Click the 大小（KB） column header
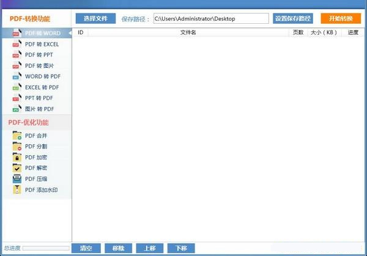Image resolution: width=367 pixels, height=256 pixels. point(324,32)
